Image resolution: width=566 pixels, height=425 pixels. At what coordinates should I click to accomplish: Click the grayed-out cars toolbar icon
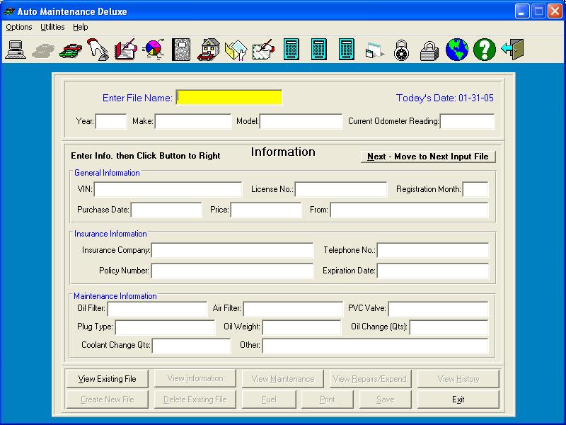(43, 50)
